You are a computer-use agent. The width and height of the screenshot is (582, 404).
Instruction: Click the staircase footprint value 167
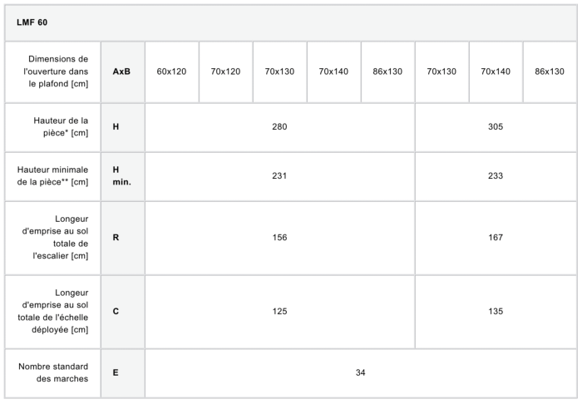(496, 237)
